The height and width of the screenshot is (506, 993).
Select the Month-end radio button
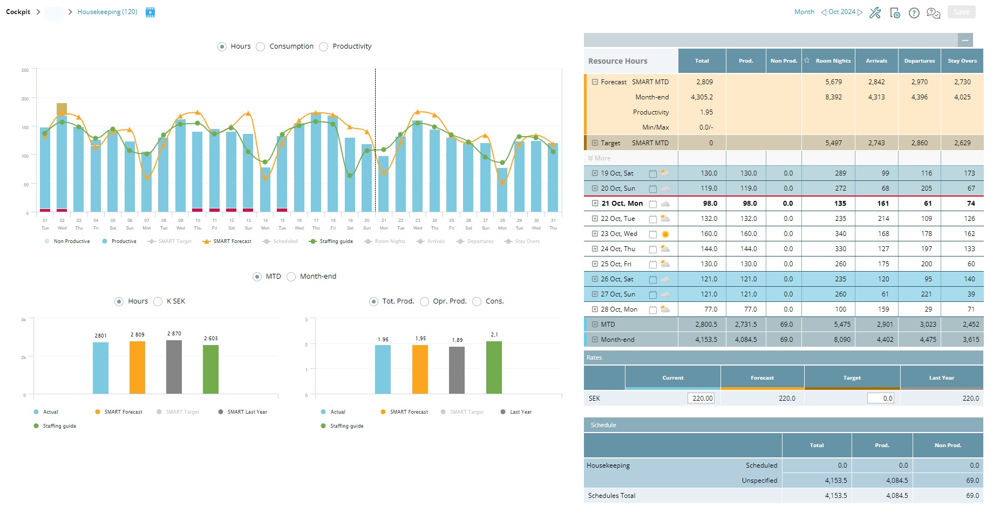pos(291,276)
